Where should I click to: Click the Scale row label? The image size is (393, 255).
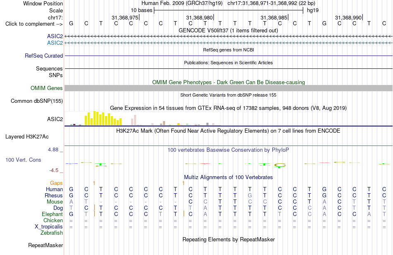pos(56,10)
